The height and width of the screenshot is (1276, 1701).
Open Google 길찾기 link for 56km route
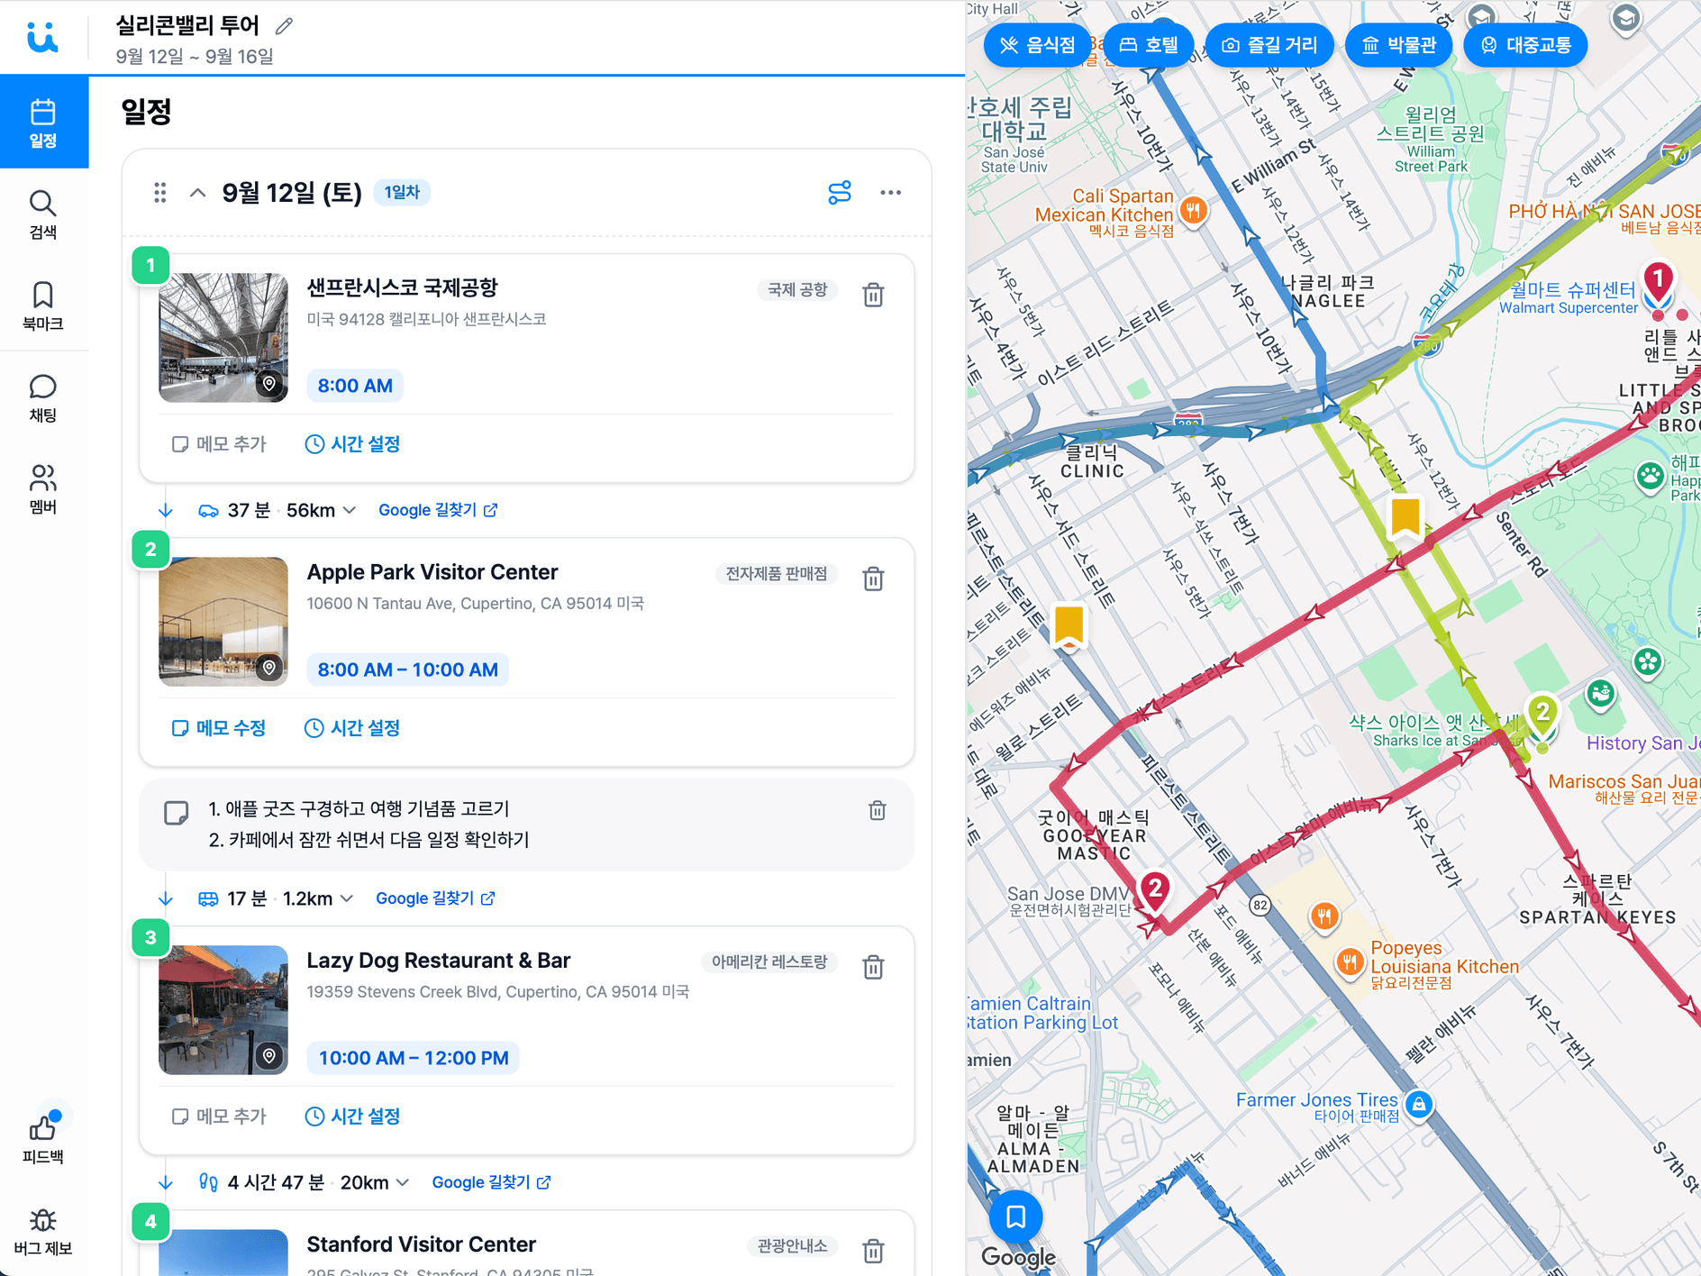438,511
